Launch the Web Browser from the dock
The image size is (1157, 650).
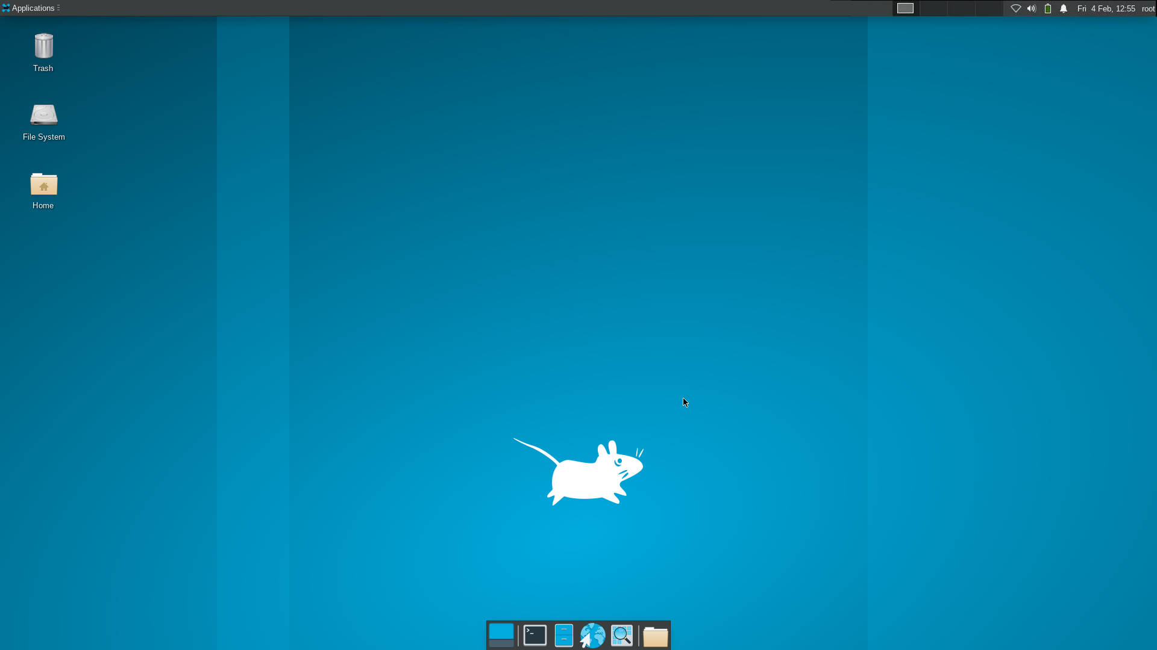point(593,636)
